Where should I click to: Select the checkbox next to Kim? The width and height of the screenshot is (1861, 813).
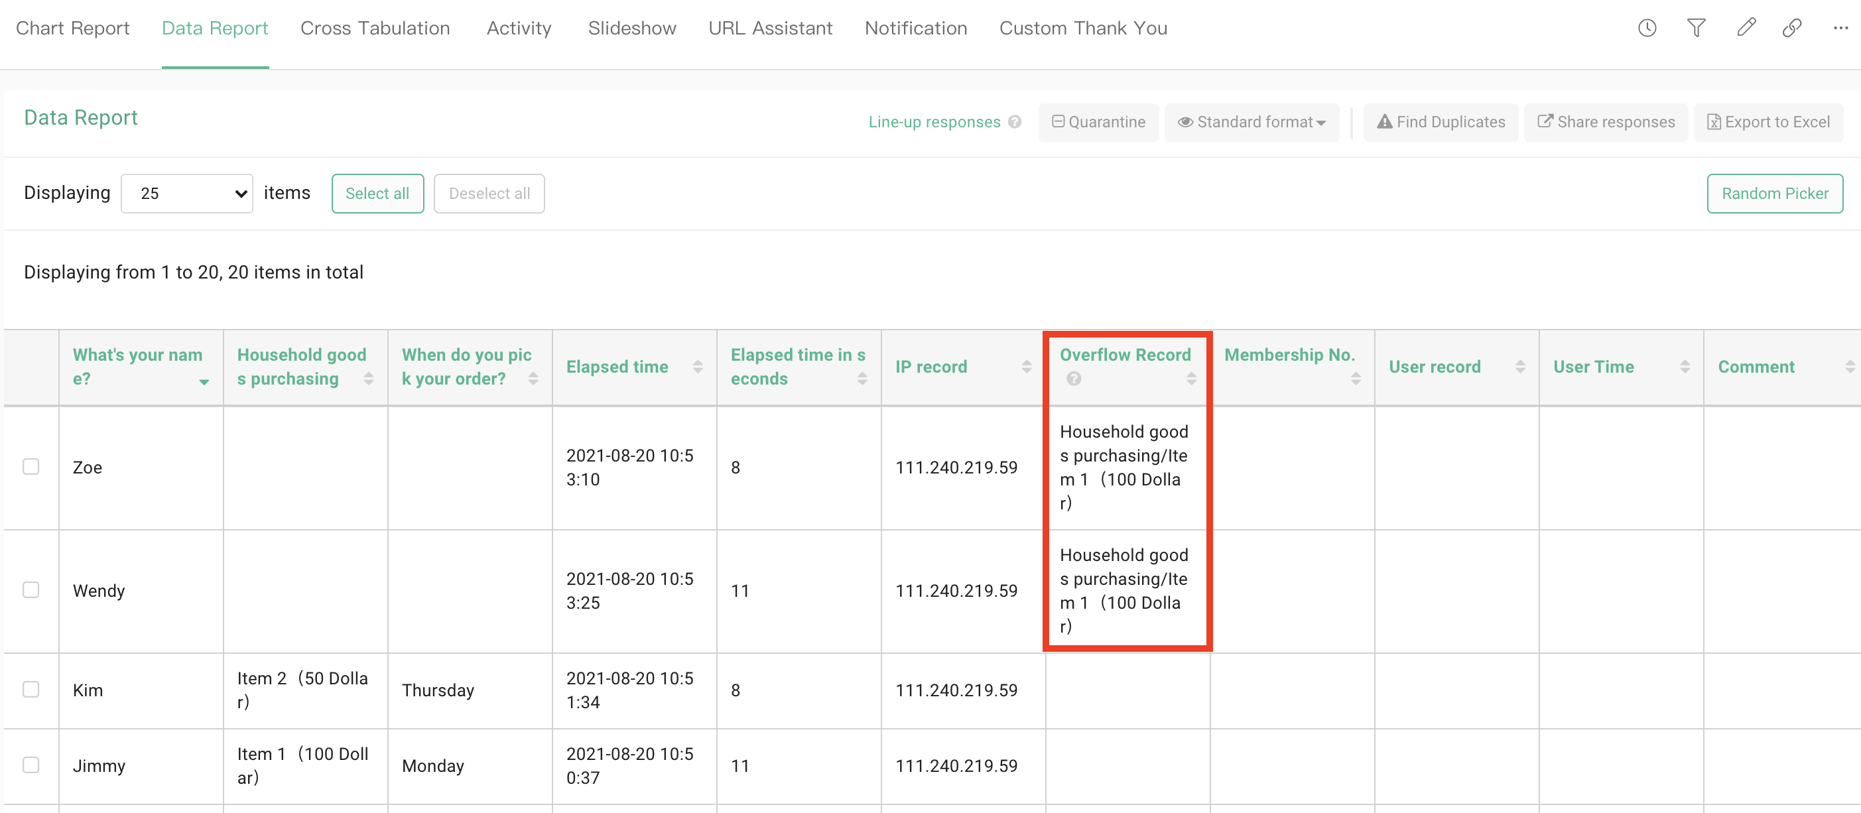pos(31,690)
